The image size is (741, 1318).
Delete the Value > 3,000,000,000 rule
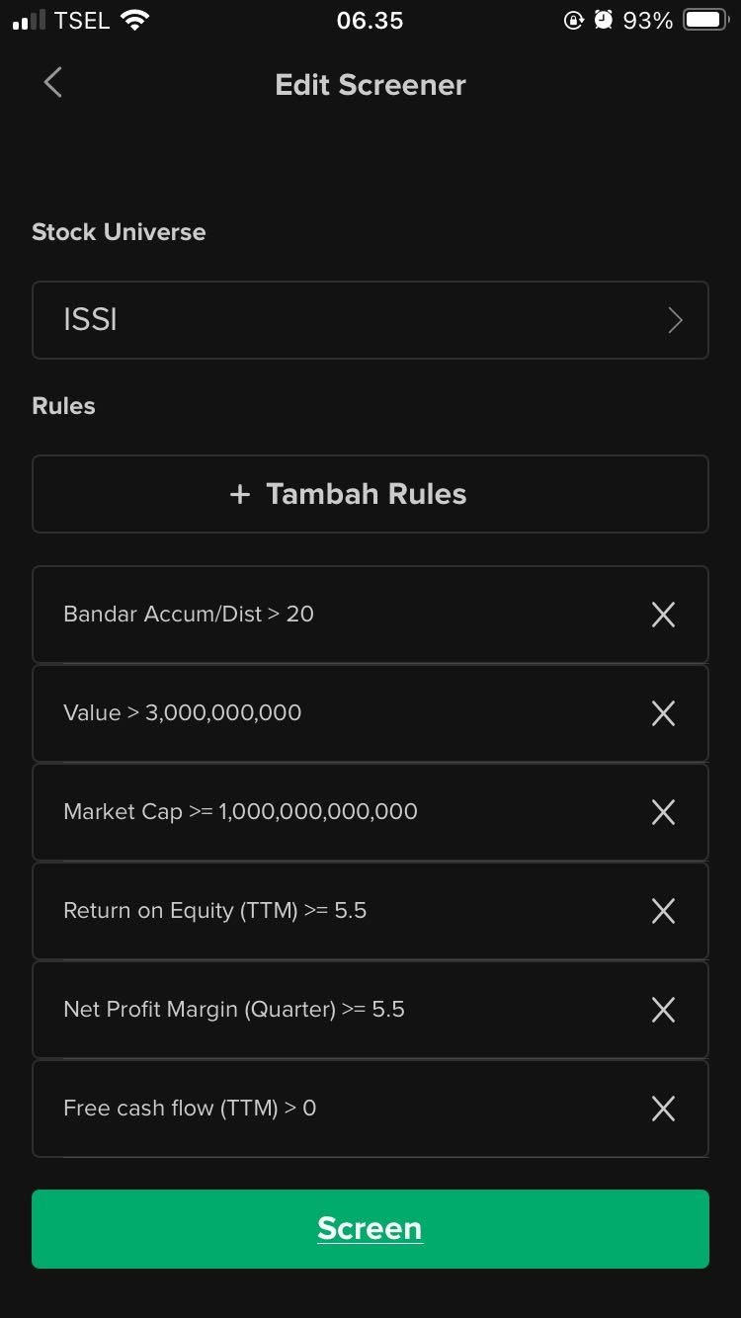[x=663, y=713]
